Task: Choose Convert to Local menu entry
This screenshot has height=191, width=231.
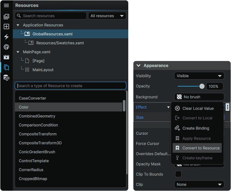Action: point(197,118)
